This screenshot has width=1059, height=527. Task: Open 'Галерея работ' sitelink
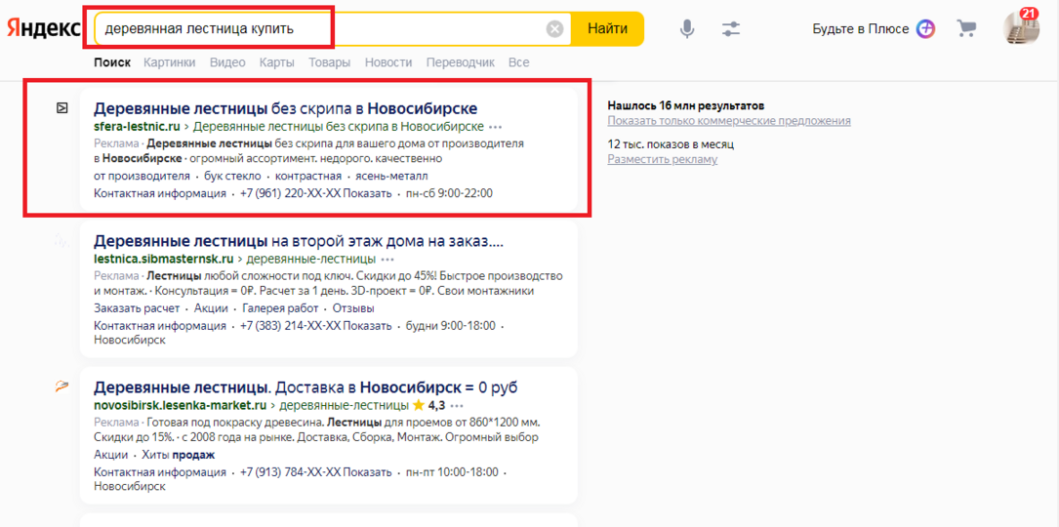pyautogui.click(x=280, y=308)
